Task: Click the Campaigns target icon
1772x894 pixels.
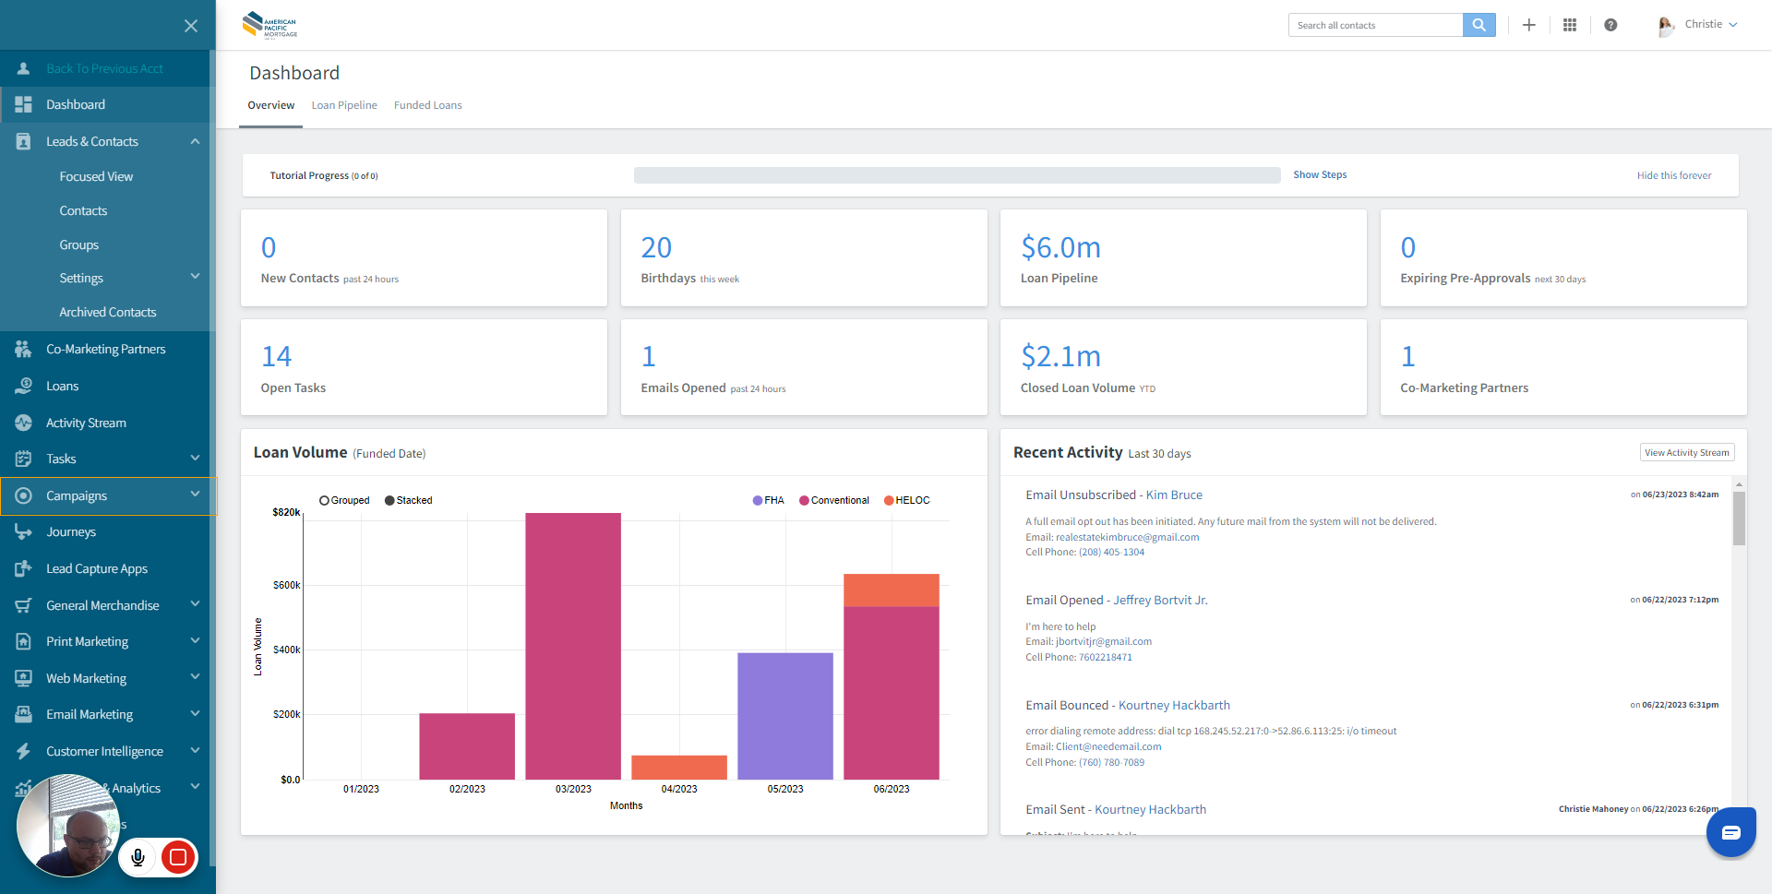Action: [24, 495]
